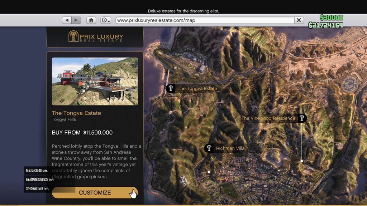Click the Vinewood Residence location dot on map

click(302, 161)
